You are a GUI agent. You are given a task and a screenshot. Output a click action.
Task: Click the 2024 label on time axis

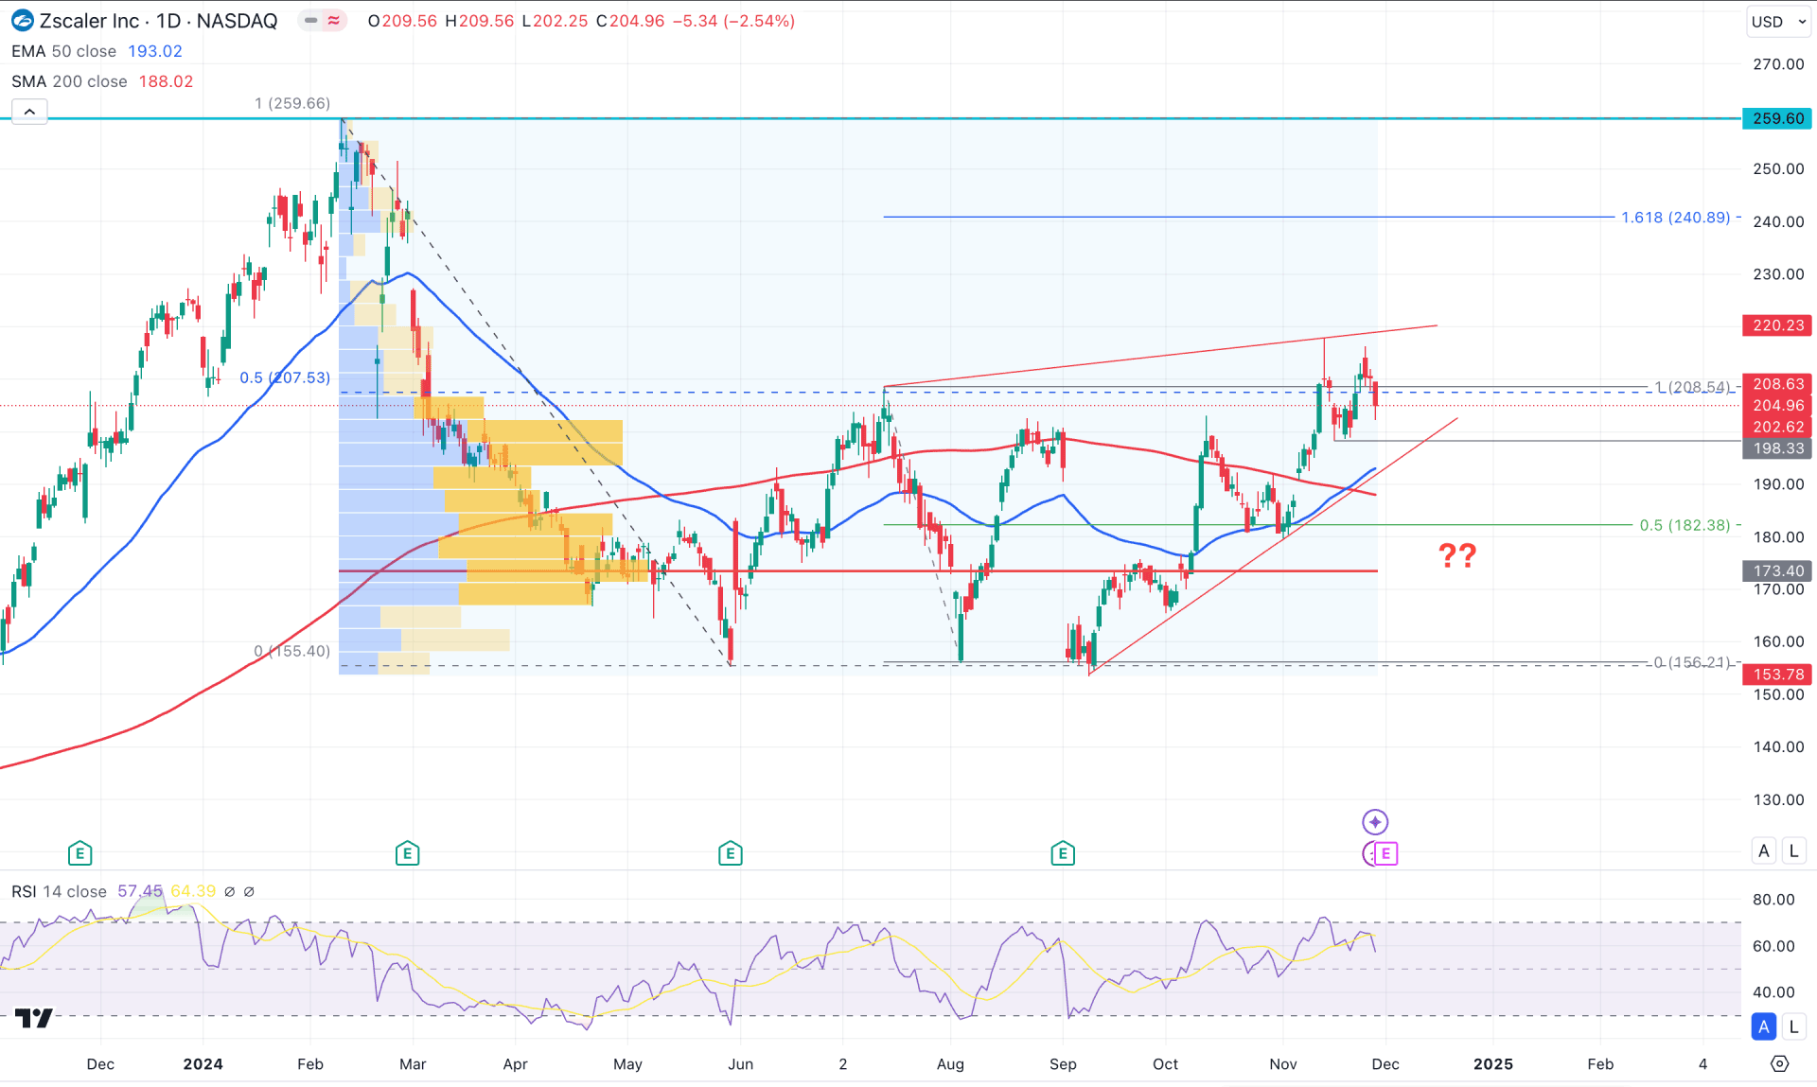point(203,1064)
